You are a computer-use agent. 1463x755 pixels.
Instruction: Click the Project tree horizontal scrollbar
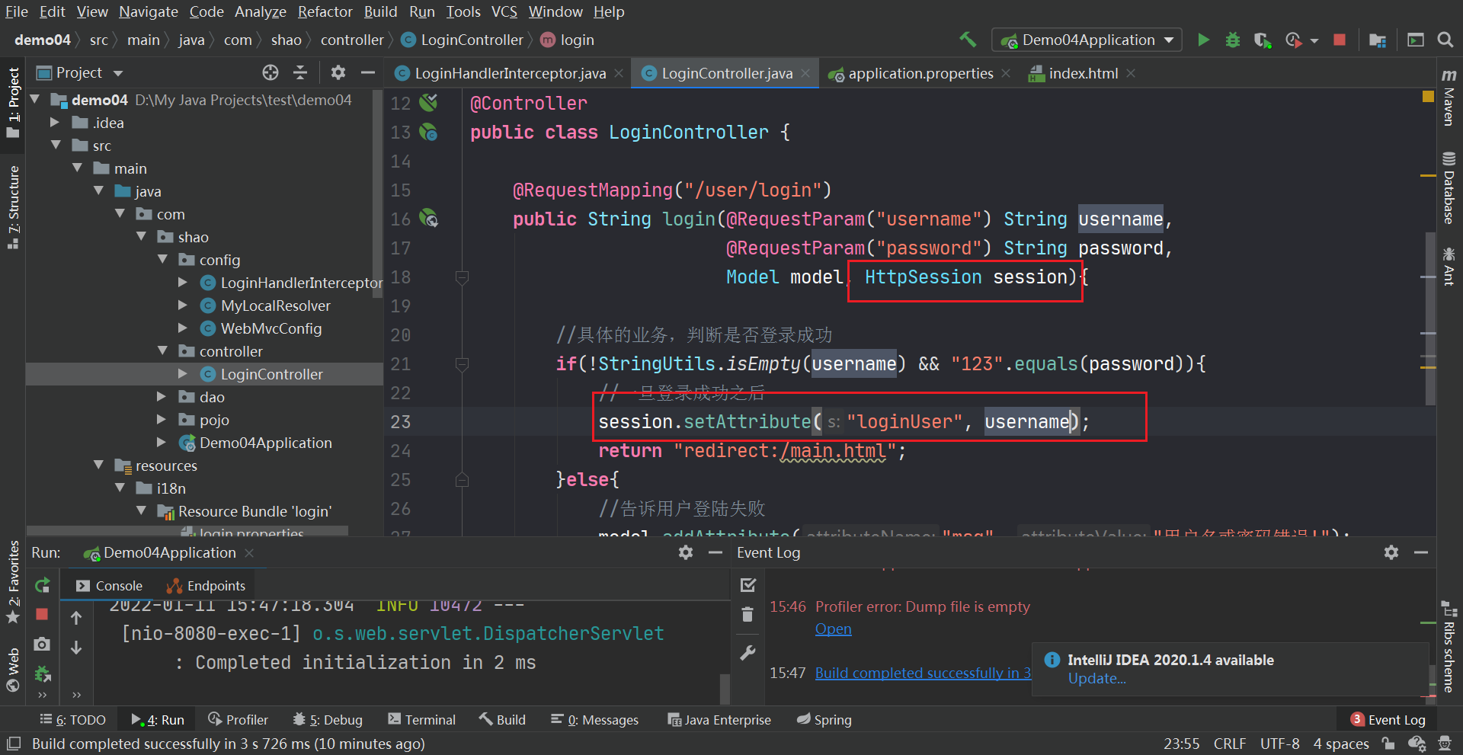(x=187, y=530)
